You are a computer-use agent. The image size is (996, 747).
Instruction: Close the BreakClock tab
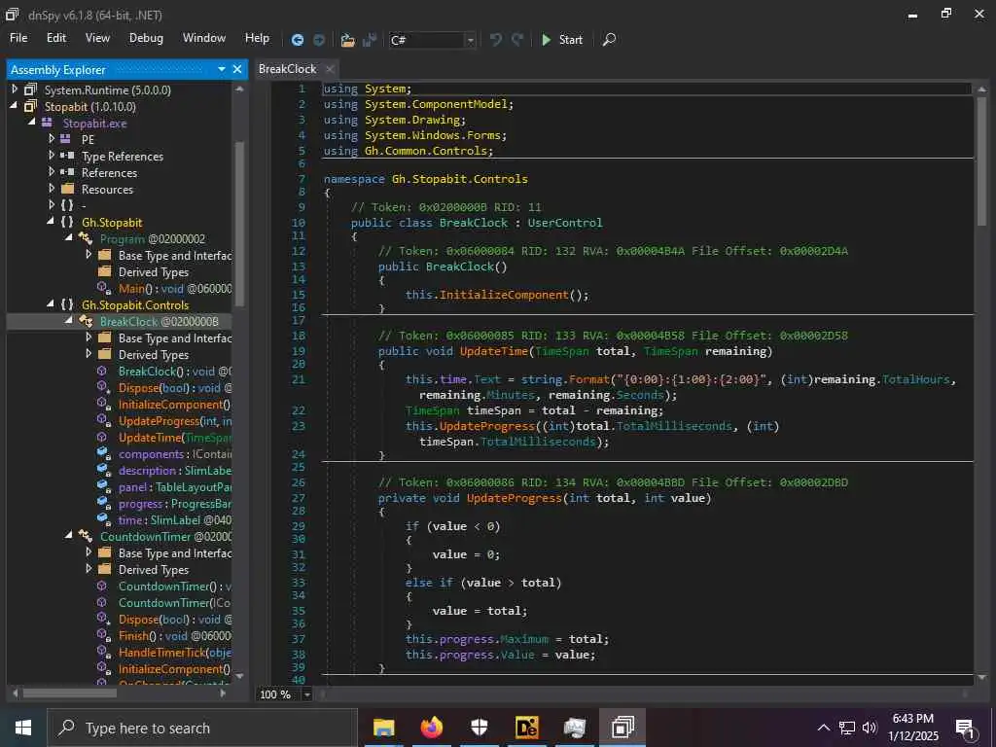tap(330, 69)
